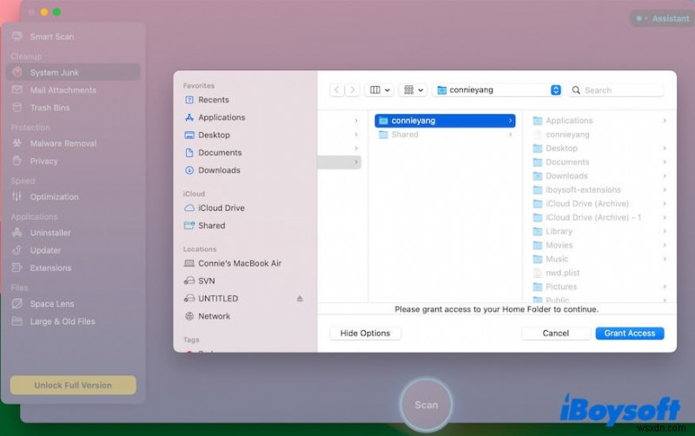Click the Extensions icon
Screen dimensions: 695x436
(17, 268)
